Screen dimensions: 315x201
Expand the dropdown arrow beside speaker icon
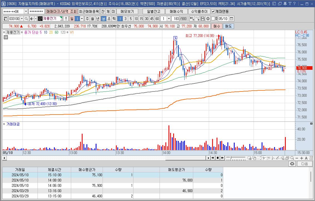click(36, 19)
